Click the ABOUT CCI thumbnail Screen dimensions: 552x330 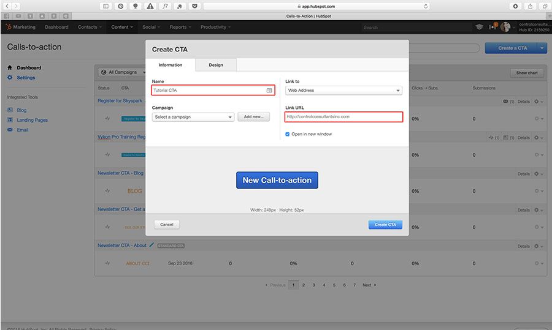click(137, 263)
